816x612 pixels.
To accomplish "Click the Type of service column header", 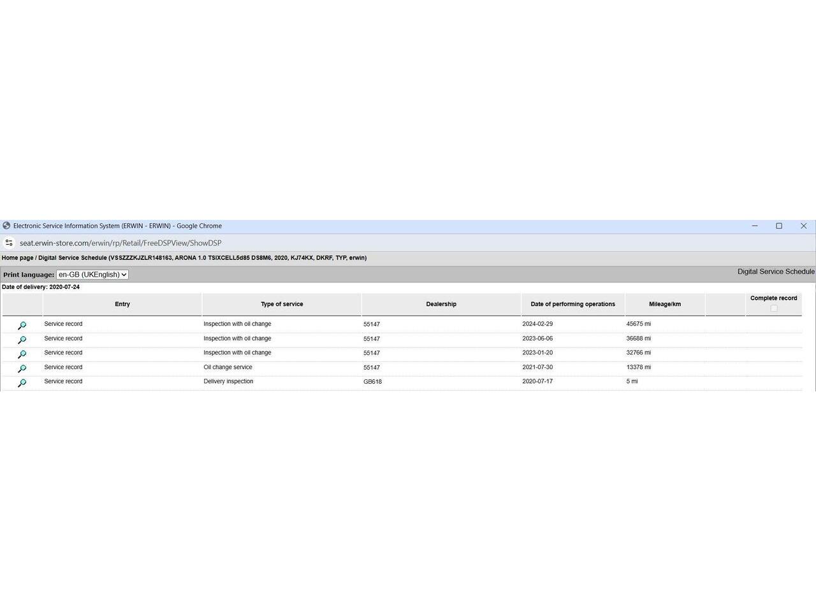I will click(x=282, y=304).
